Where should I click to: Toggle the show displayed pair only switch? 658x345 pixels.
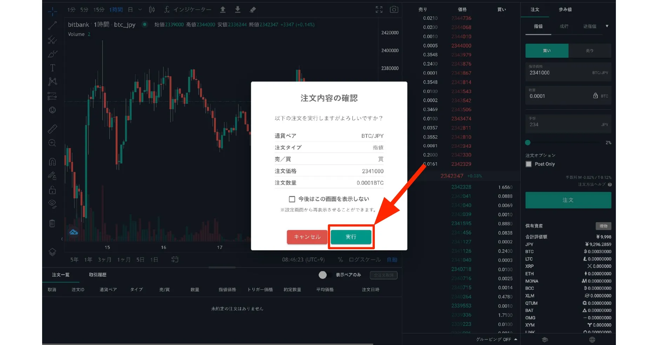(323, 275)
